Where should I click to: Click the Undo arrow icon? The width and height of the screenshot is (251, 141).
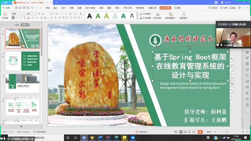coord(32,8)
